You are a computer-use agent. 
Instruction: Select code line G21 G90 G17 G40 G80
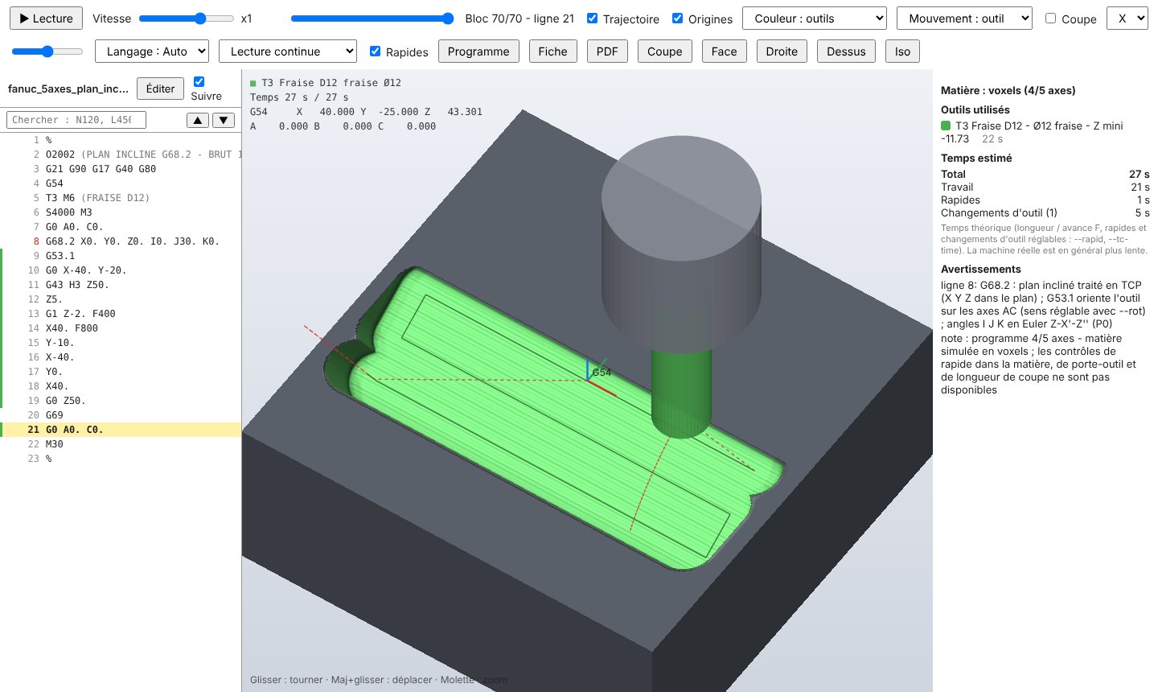121,169
